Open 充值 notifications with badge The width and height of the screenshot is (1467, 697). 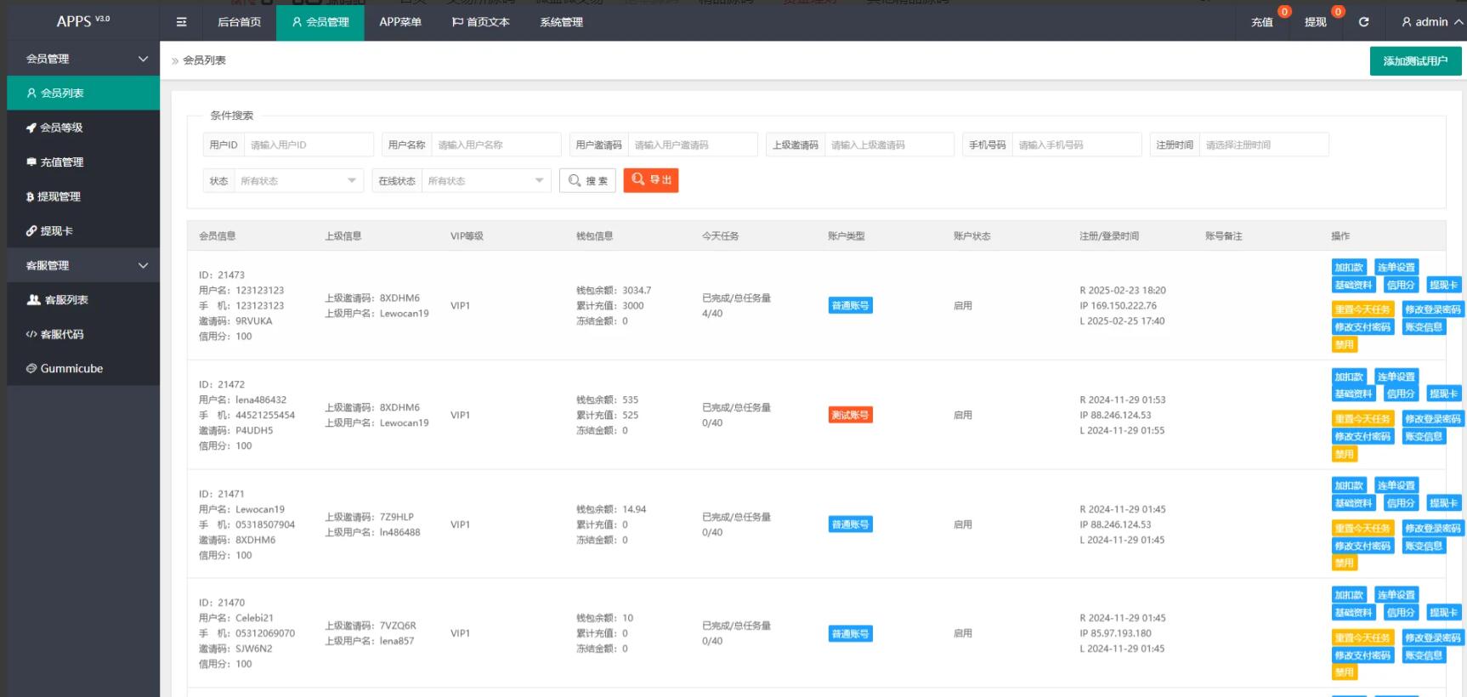(x=1262, y=22)
